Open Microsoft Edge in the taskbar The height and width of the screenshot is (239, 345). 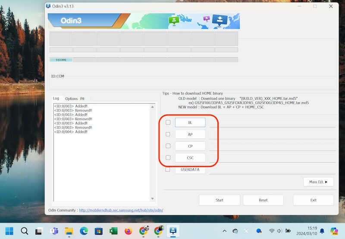point(84,231)
